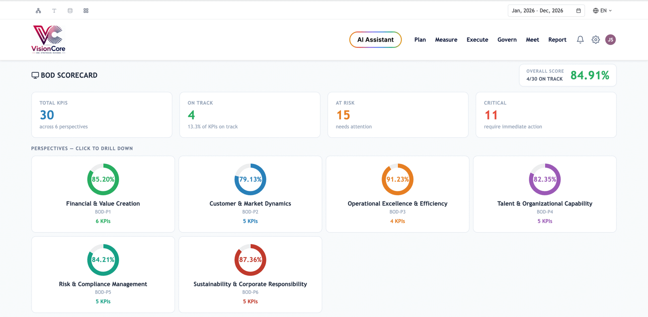648x317 pixels.
Task: Click the globe language icon
Action: click(595, 11)
